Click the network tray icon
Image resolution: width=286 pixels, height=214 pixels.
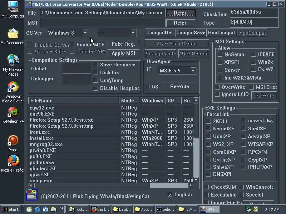click(x=249, y=209)
